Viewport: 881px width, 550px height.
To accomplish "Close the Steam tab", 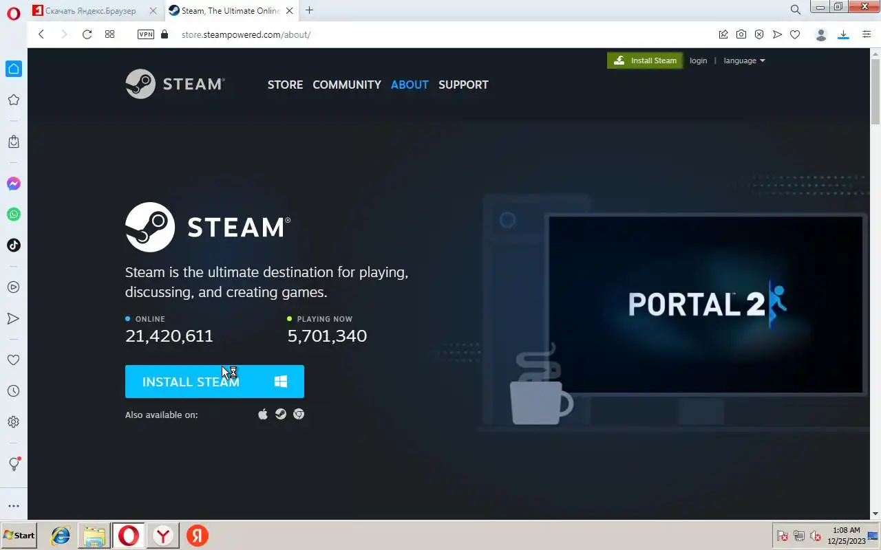I will coord(290,10).
